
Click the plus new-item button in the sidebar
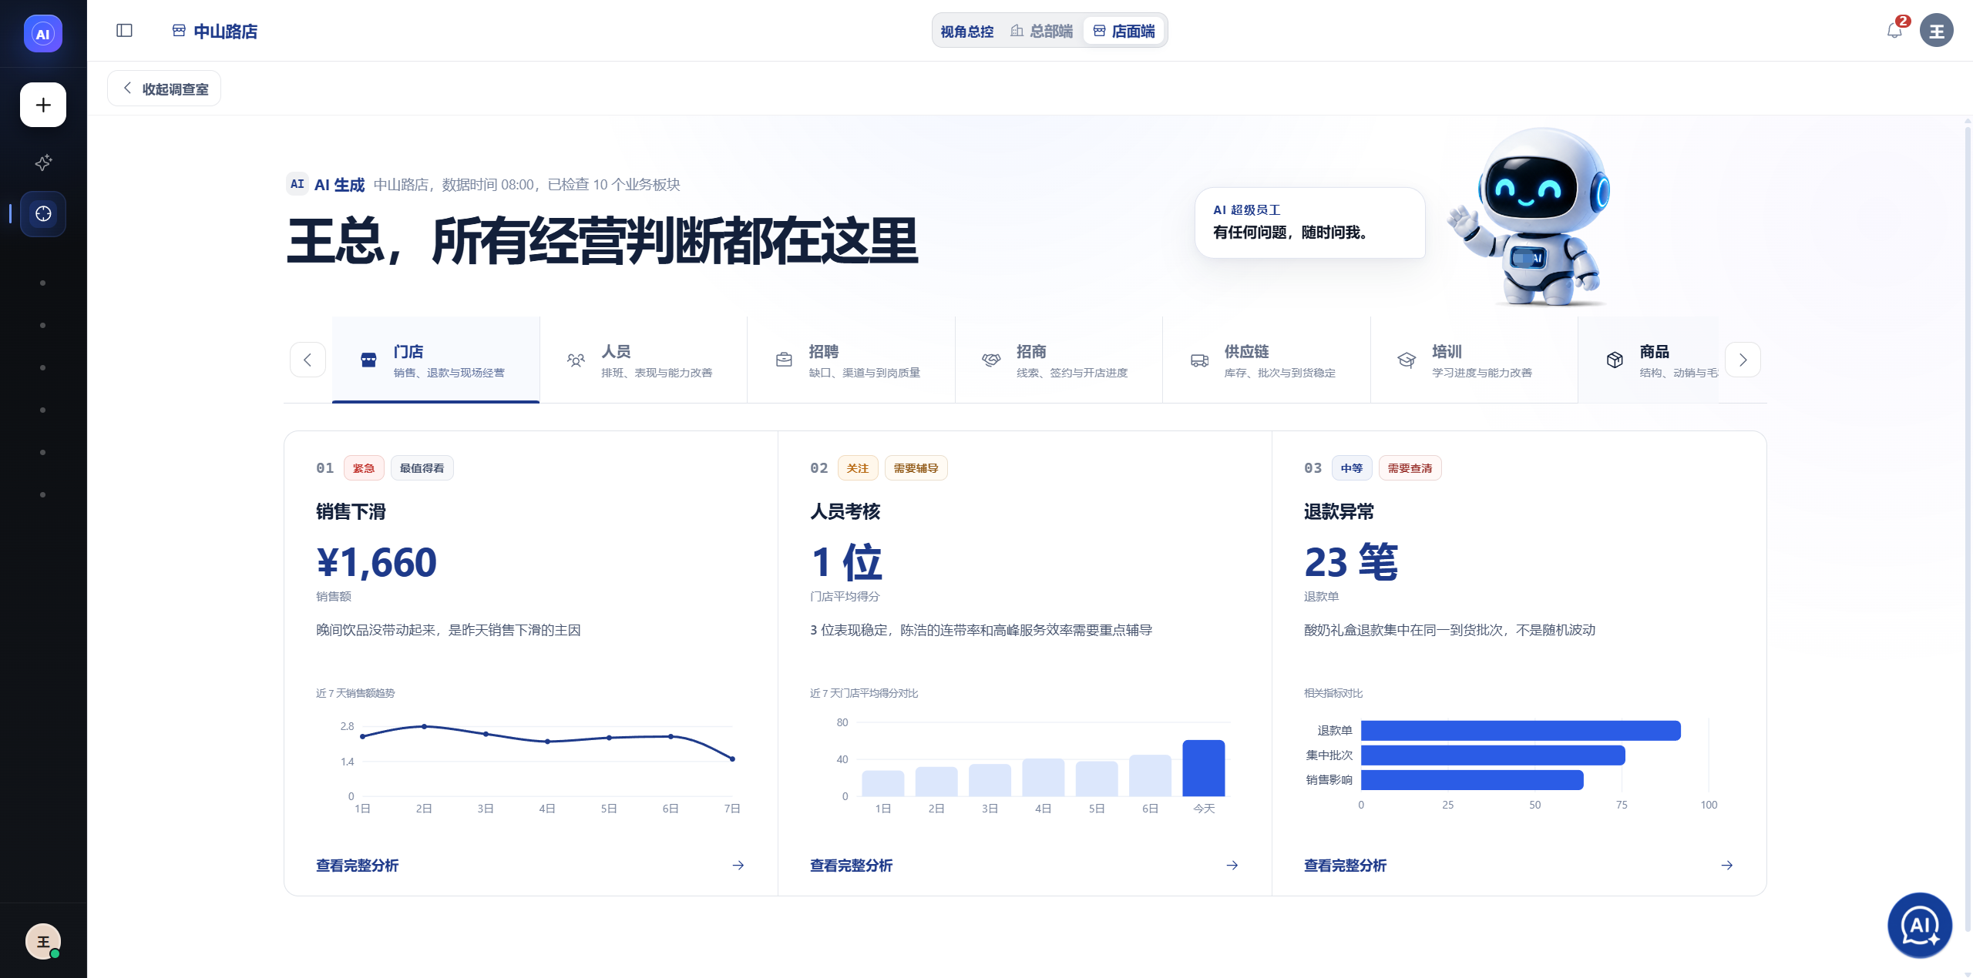pos(43,105)
